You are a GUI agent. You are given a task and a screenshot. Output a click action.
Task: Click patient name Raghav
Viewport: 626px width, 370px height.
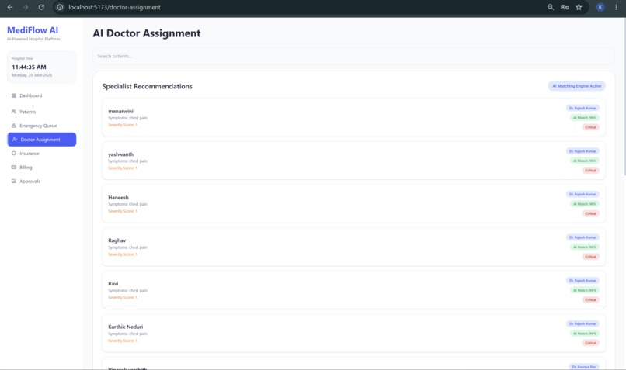[117, 240]
